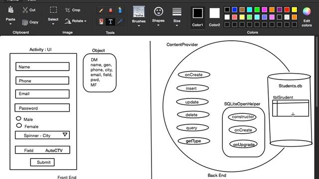The height and width of the screenshot is (179, 319).
Task: Expand the Select dropdown arrow
Action: click(53, 24)
